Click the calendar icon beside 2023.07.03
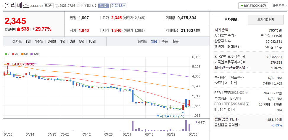 click(57, 6)
